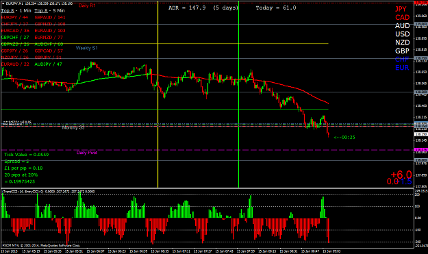The image size is (428, 254).
Task: Click the '15 Jan 07:59' time axis label
Action: [x=246, y=251]
